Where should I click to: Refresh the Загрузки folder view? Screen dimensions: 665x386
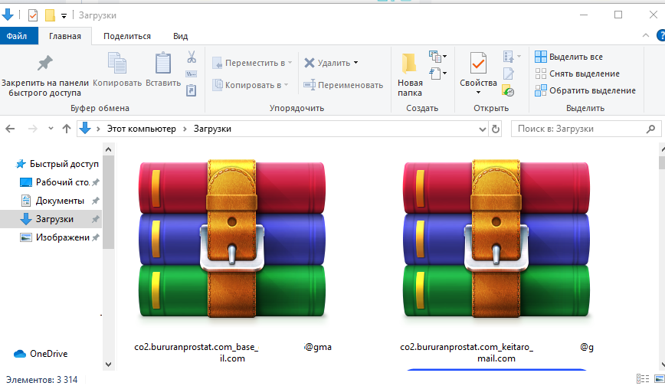pyautogui.click(x=496, y=129)
